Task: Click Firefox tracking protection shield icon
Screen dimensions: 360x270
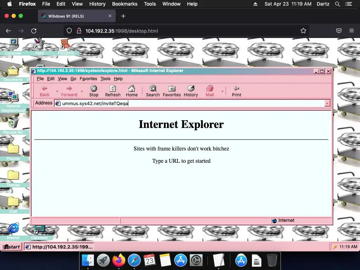Action: tap(69, 31)
